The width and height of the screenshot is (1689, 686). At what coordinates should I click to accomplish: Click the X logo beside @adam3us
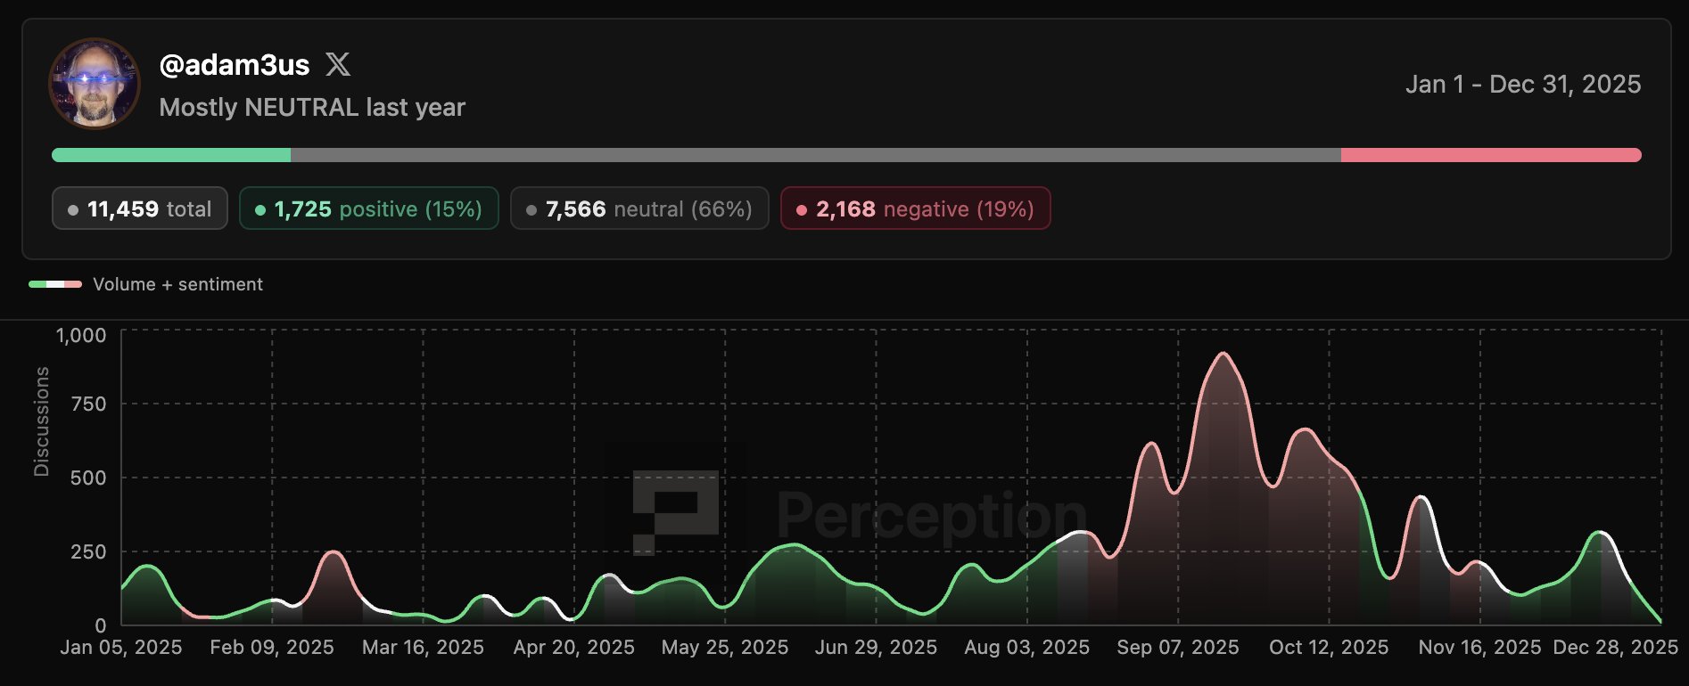pyautogui.click(x=338, y=64)
